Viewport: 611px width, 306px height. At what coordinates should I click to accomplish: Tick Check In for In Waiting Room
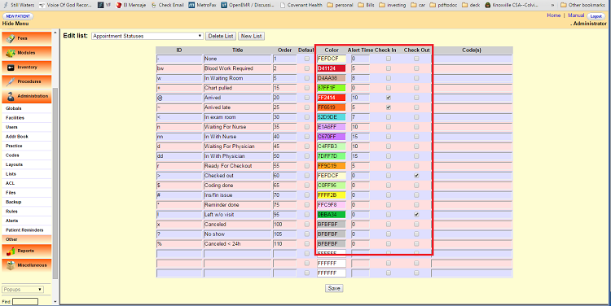389,78
